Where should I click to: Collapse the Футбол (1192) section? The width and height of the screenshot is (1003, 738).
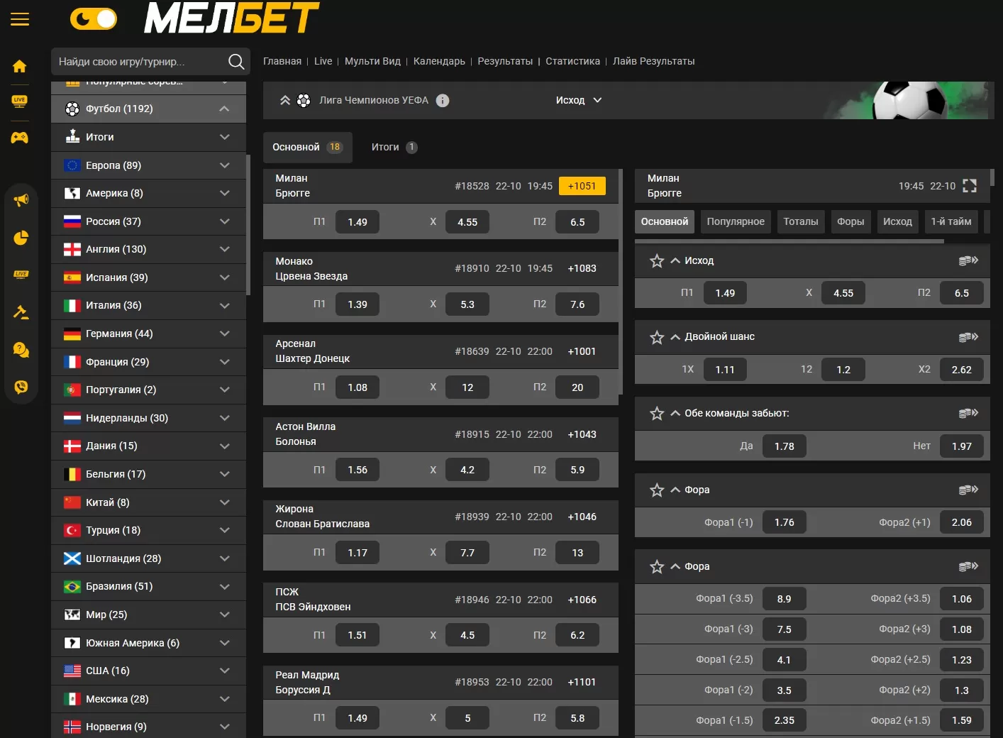(x=224, y=109)
